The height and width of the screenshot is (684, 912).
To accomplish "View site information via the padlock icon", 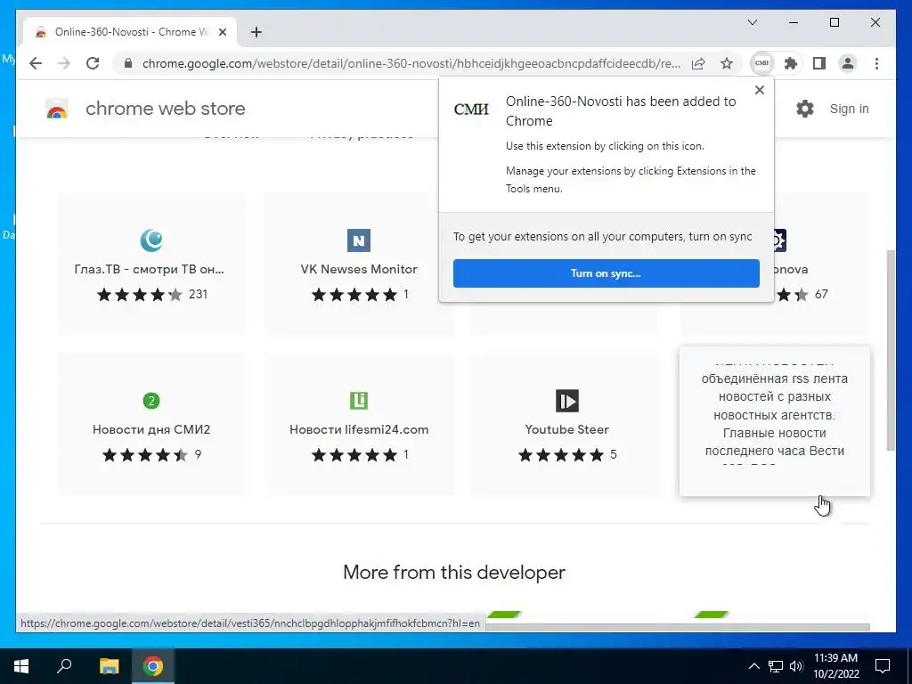I will tap(128, 63).
